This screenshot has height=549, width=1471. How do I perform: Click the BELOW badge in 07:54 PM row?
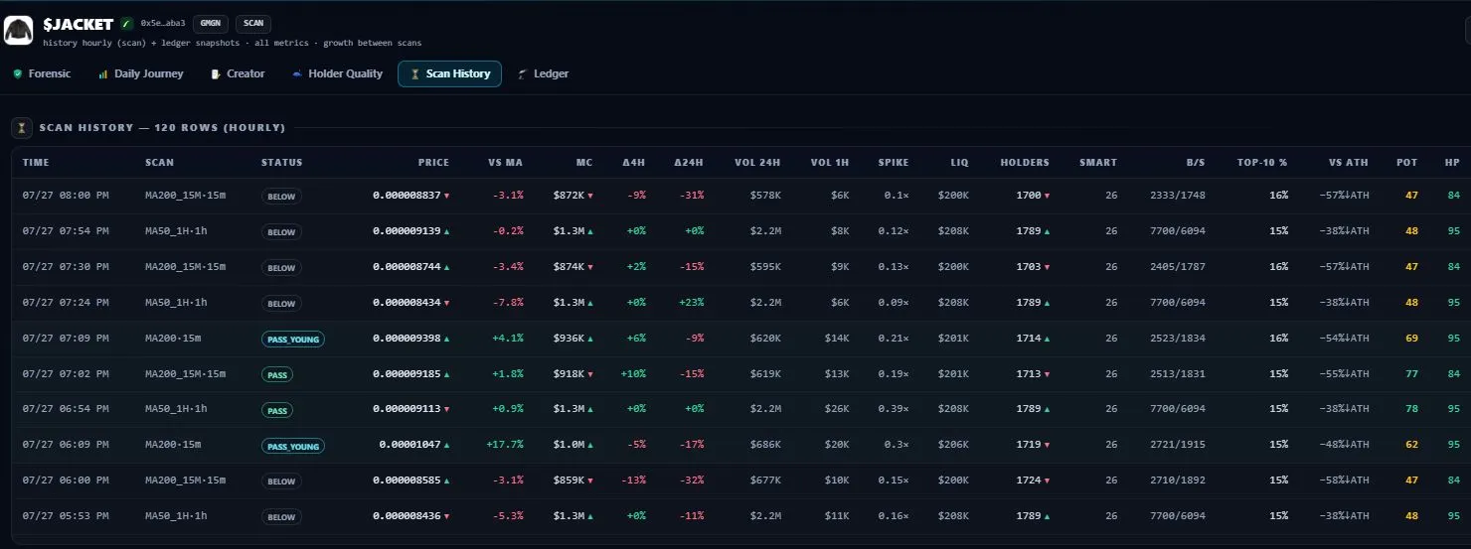pos(282,232)
